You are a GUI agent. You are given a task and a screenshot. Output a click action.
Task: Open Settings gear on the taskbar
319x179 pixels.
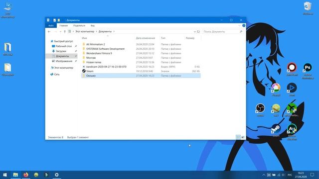pyautogui.click(x=57, y=175)
